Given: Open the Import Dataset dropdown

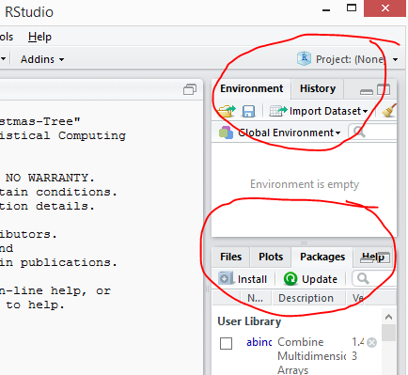Looking at the screenshot, I should point(319,111).
